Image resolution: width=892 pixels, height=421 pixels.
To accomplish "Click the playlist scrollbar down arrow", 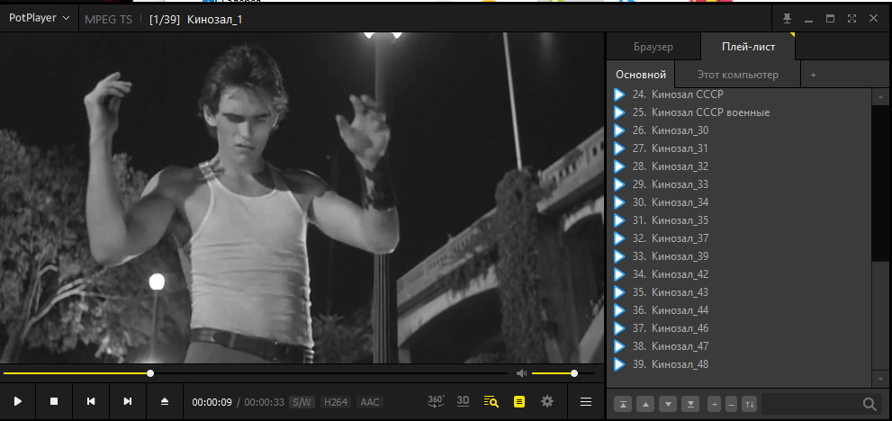I will 880,379.
